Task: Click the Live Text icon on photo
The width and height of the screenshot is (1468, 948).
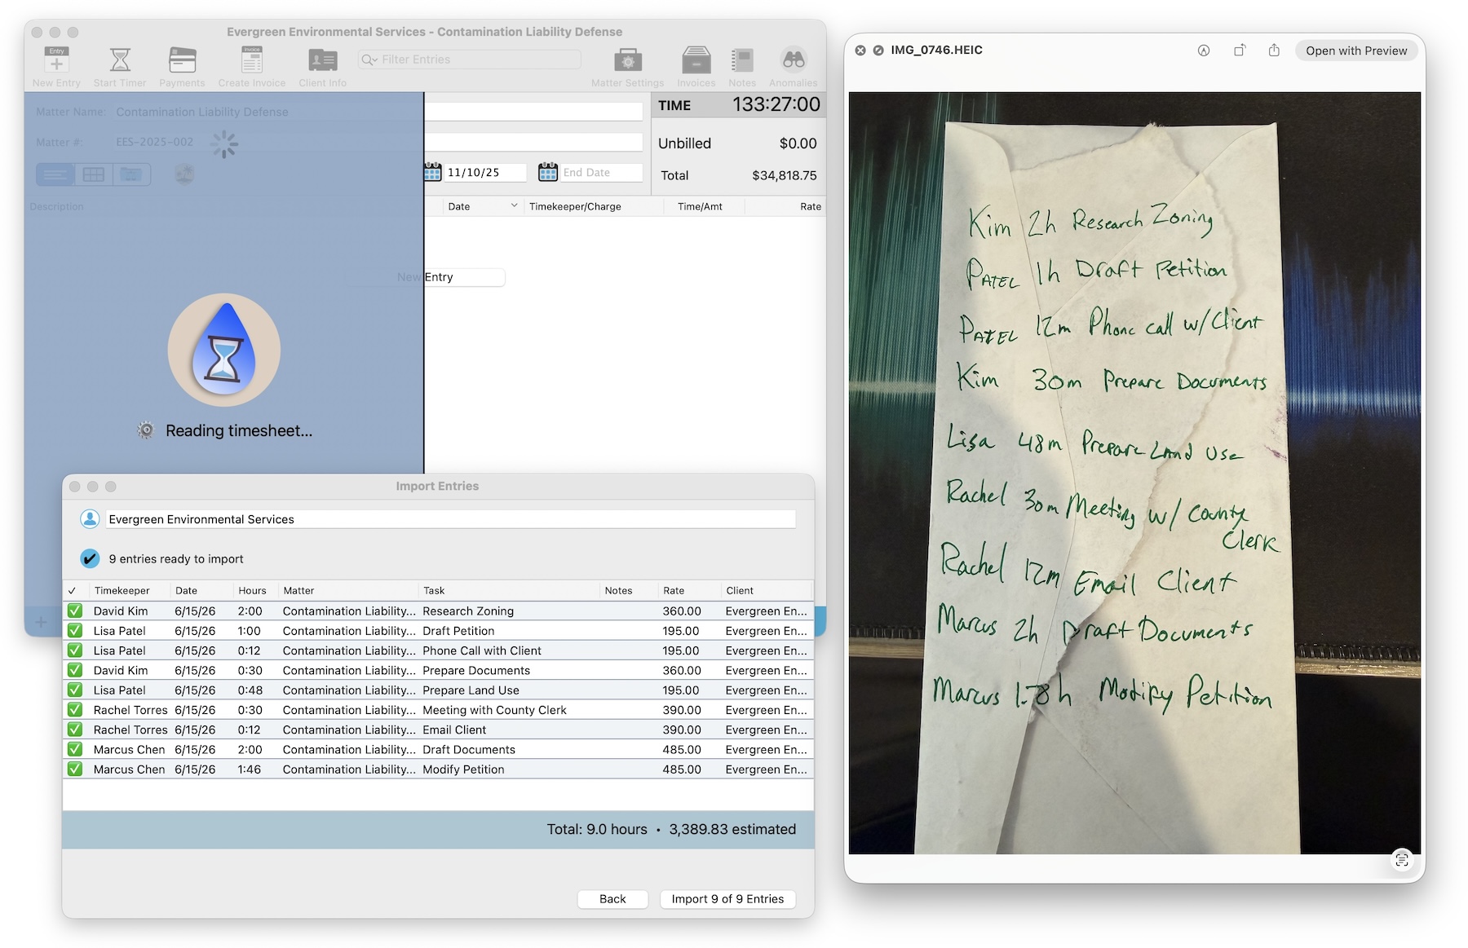Action: click(1402, 859)
